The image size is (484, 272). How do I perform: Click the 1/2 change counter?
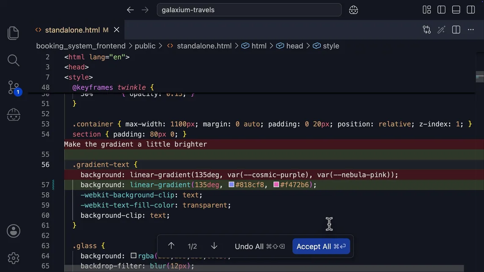192,246
